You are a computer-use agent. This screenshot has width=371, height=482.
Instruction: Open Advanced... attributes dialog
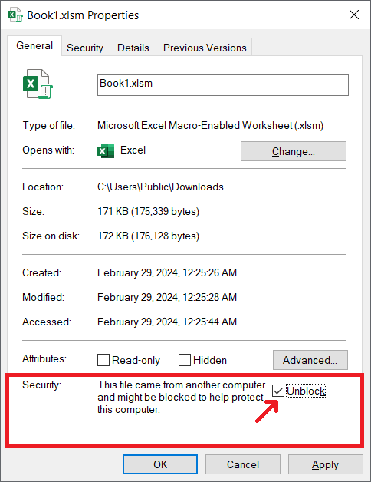[310, 360]
